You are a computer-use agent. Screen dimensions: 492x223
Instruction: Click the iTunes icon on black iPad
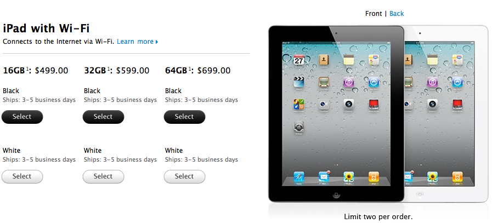[349, 82]
